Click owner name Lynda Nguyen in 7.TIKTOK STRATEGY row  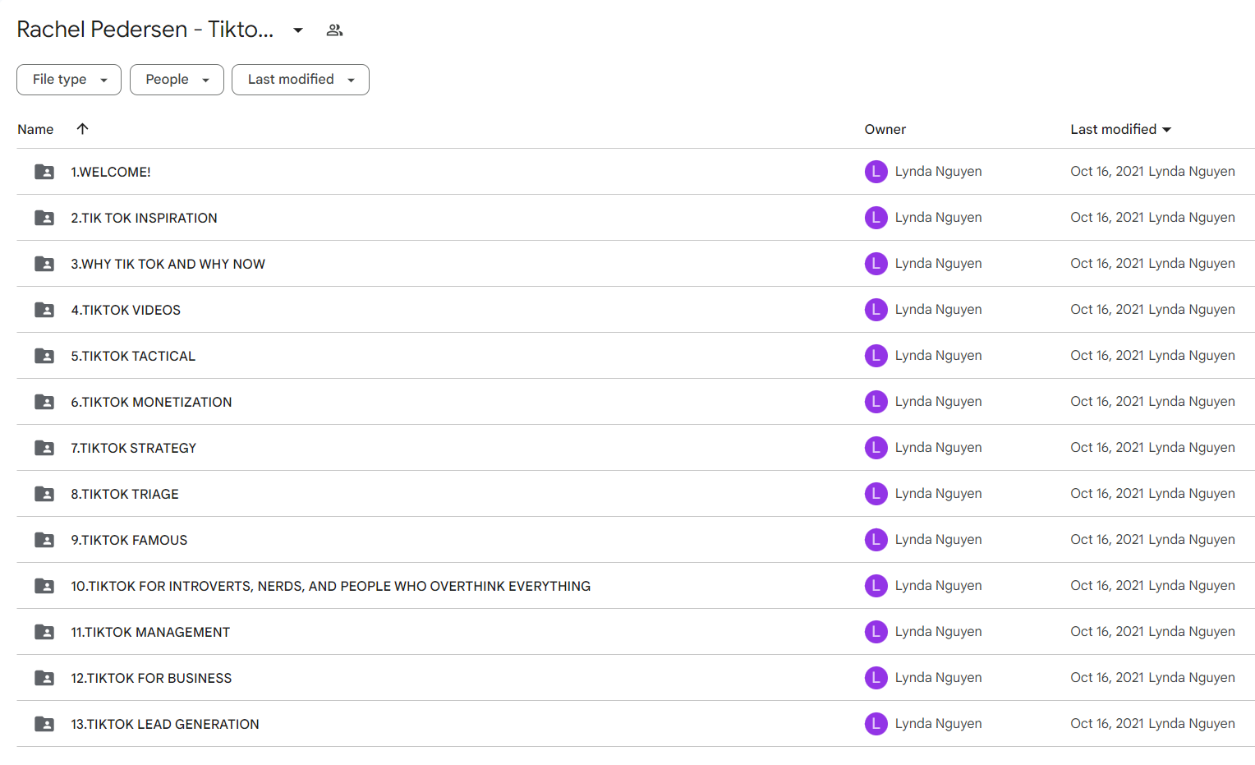pyautogui.click(x=938, y=448)
